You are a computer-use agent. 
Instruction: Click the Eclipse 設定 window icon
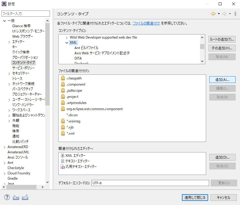4,4
